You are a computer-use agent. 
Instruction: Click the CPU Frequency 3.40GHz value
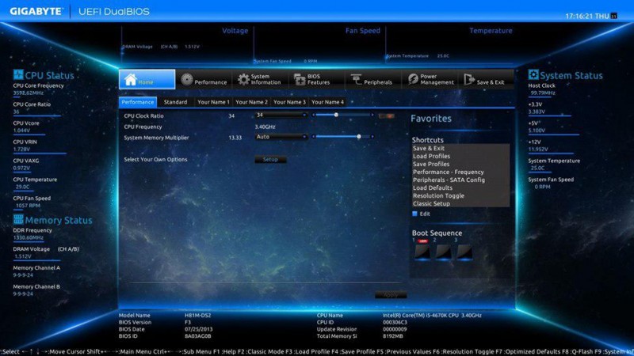point(265,127)
